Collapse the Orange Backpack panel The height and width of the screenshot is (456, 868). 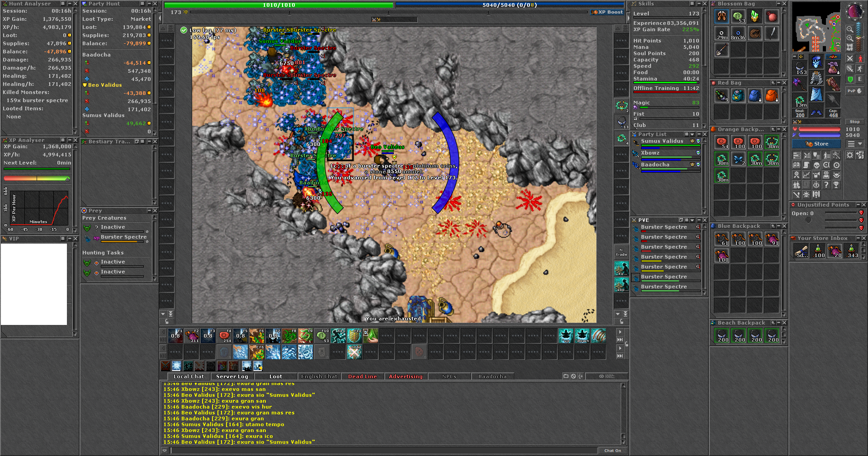point(779,129)
